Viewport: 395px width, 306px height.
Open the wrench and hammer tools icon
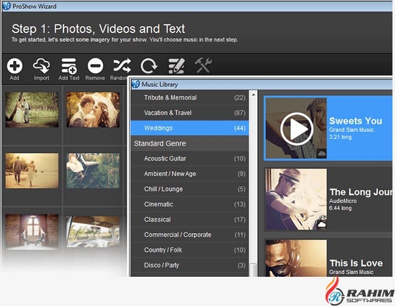tap(203, 65)
